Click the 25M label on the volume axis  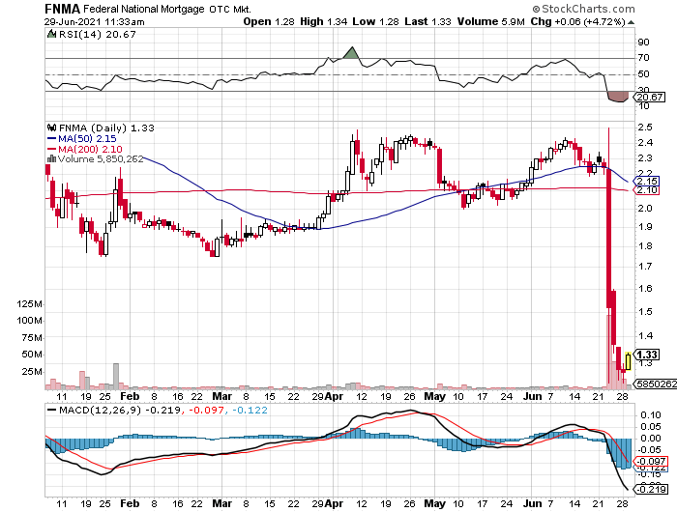32,371
